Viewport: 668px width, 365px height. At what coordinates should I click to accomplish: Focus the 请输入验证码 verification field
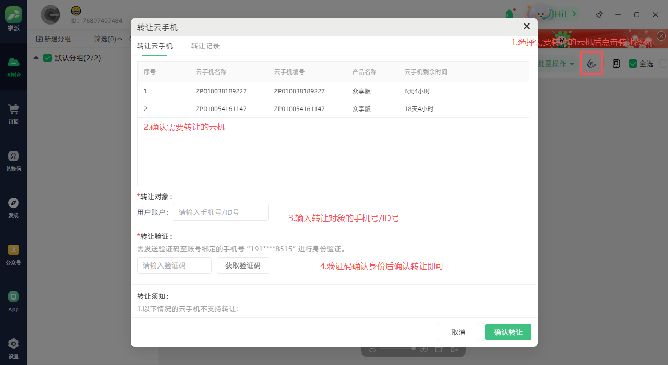174,265
